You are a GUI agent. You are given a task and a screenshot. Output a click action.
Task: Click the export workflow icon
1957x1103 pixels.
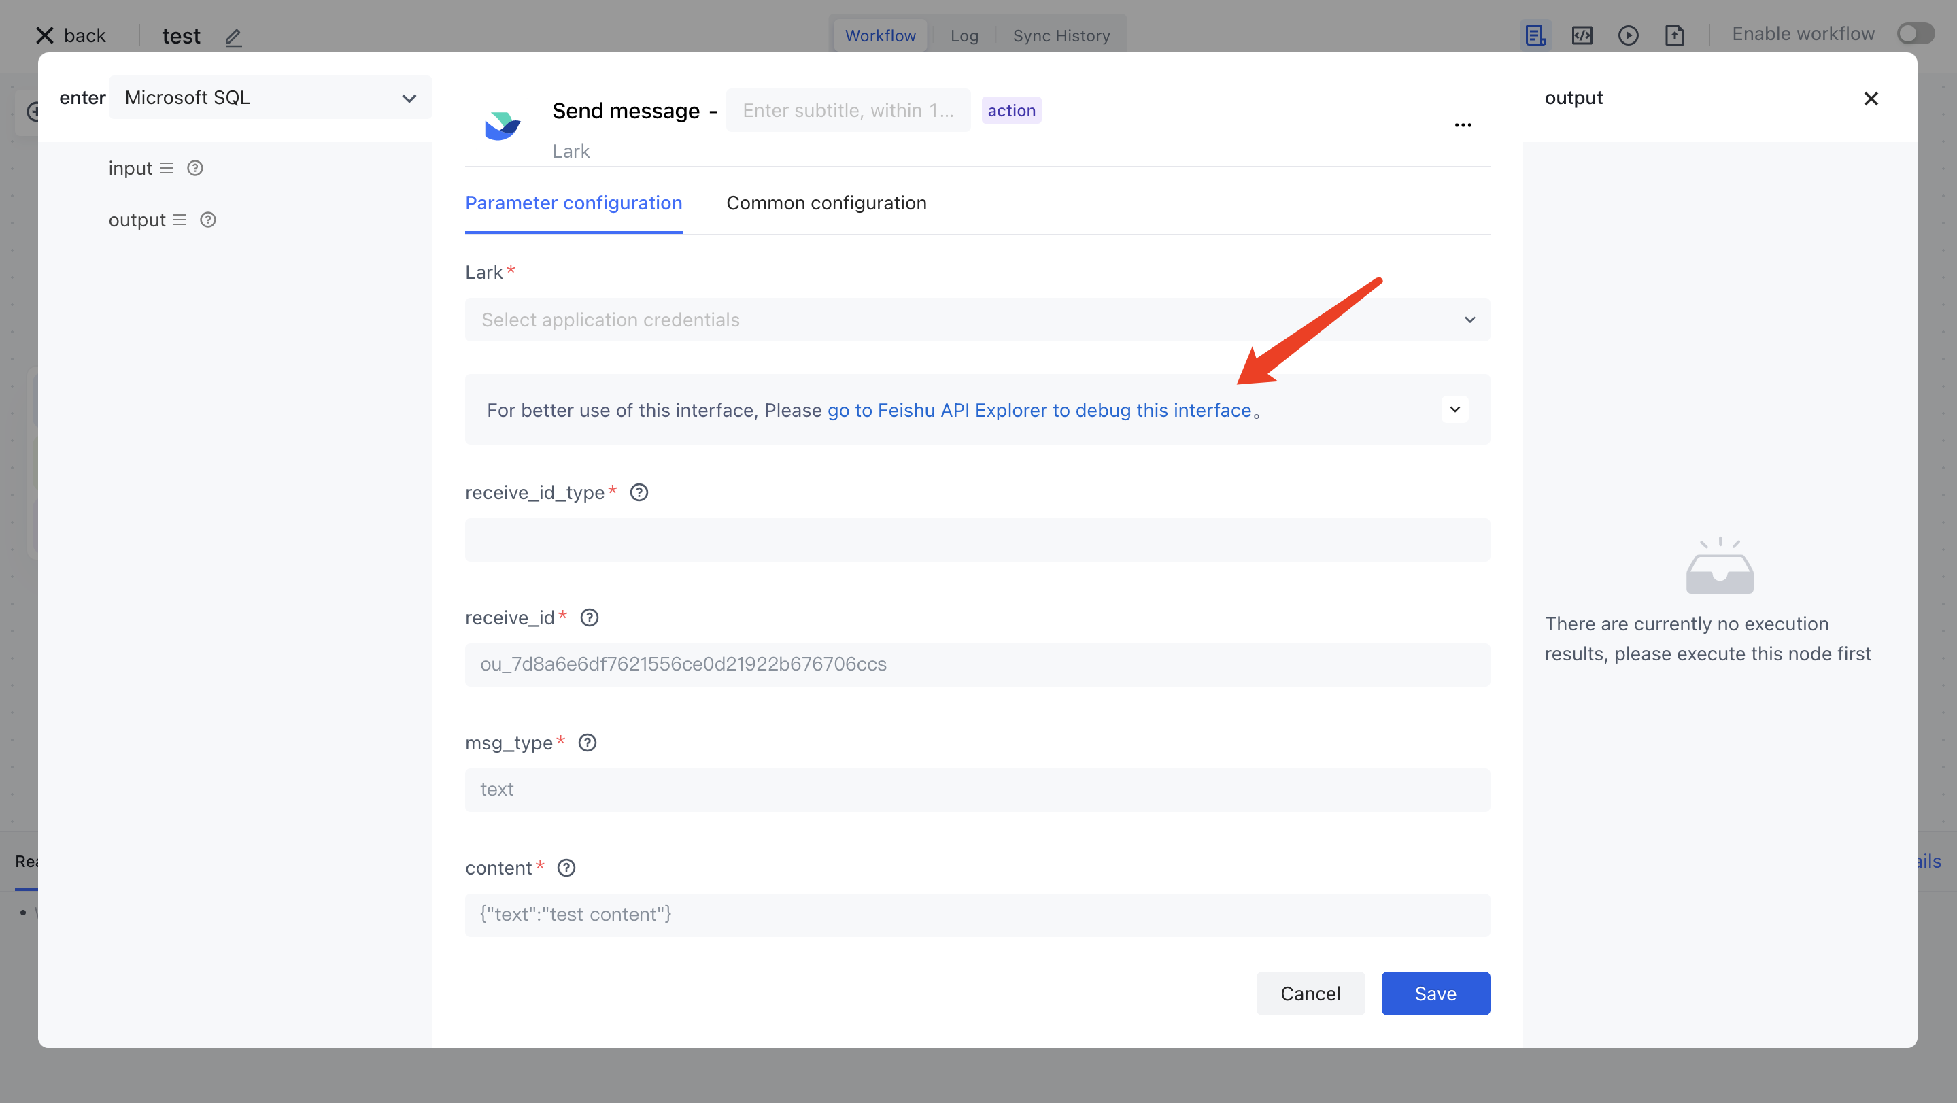point(1674,35)
